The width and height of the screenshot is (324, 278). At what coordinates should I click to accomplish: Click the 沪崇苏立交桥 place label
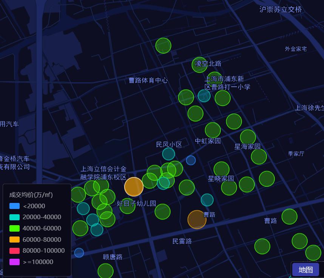point(281,9)
